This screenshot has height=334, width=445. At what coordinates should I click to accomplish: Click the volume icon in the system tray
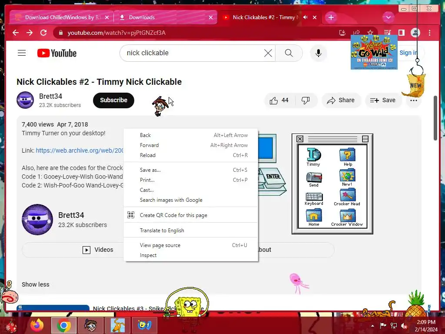(x=404, y=326)
